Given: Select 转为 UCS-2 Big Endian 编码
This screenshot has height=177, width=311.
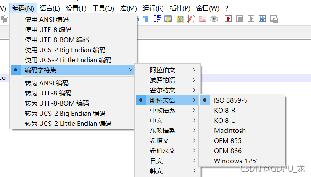Looking at the screenshot, I should coord(73,113).
